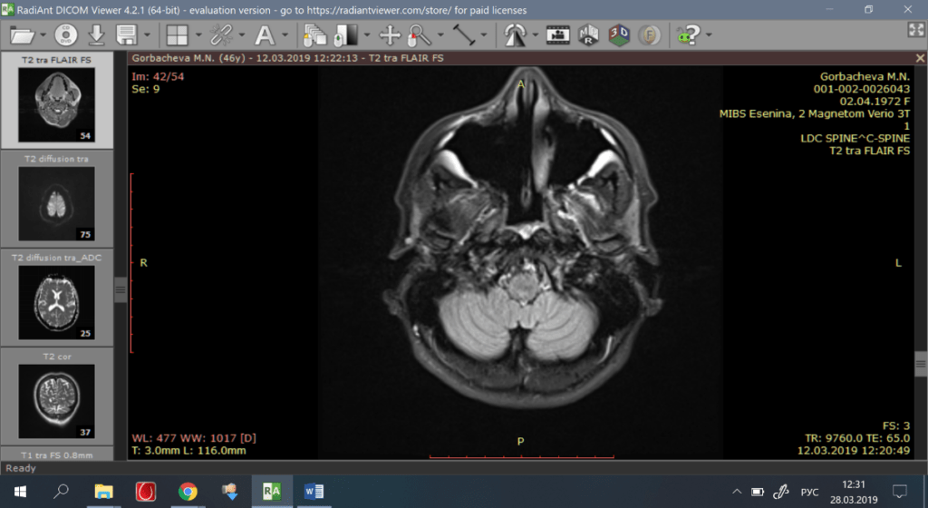Click the MIBS Esenina Magnetom Verio 3T text
Image resolution: width=928 pixels, height=508 pixels.
click(815, 113)
